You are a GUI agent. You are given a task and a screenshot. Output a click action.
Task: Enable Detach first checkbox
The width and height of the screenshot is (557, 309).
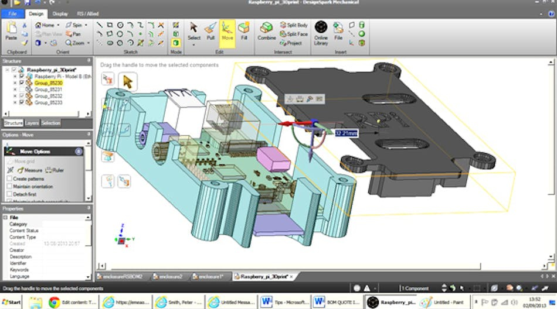9,194
